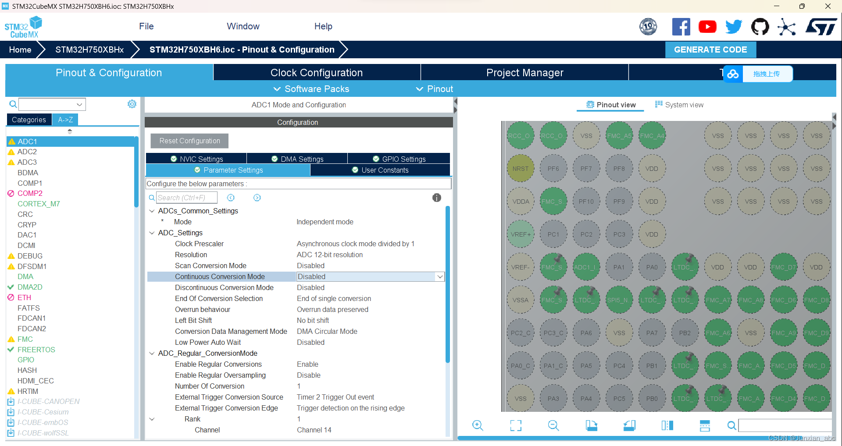Select DMA2D in the peripheral list
The image size is (842, 446).
(30, 287)
